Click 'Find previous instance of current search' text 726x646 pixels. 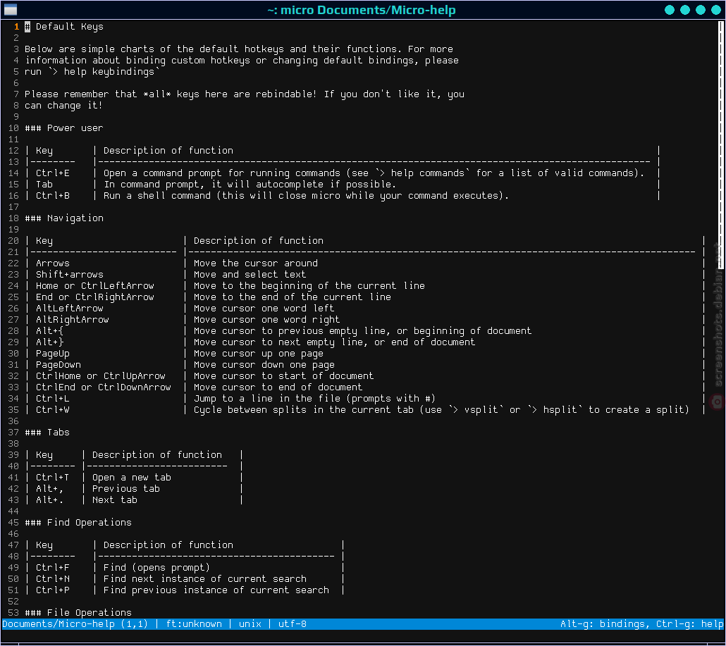216,590
